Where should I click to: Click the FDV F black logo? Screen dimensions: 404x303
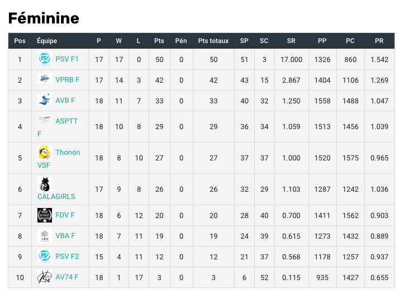coord(45,215)
